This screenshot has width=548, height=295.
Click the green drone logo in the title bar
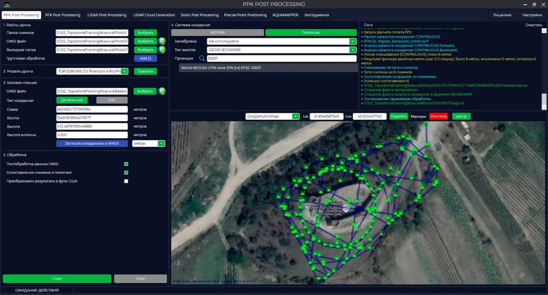click(6, 4)
